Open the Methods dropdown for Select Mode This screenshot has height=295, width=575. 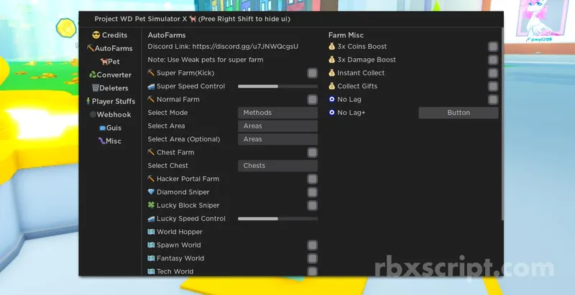tap(277, 113)
